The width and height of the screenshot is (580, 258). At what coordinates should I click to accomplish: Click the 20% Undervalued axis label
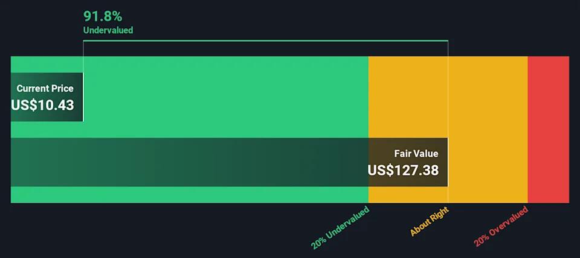tap(340, 228)
